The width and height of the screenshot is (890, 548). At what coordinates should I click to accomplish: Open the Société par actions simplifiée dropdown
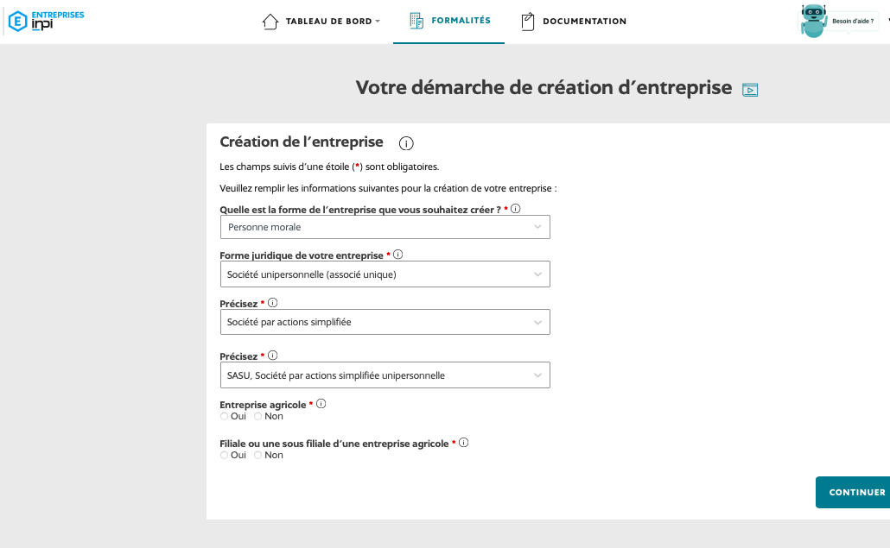pos(385,322)
